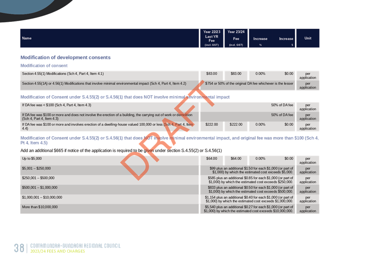Click fee text '$99 plus an additional $1.50'

(x=252, y=170)
